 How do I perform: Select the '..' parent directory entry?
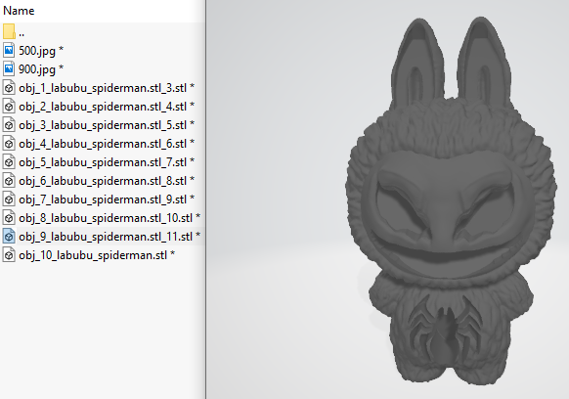pos(22,33)
